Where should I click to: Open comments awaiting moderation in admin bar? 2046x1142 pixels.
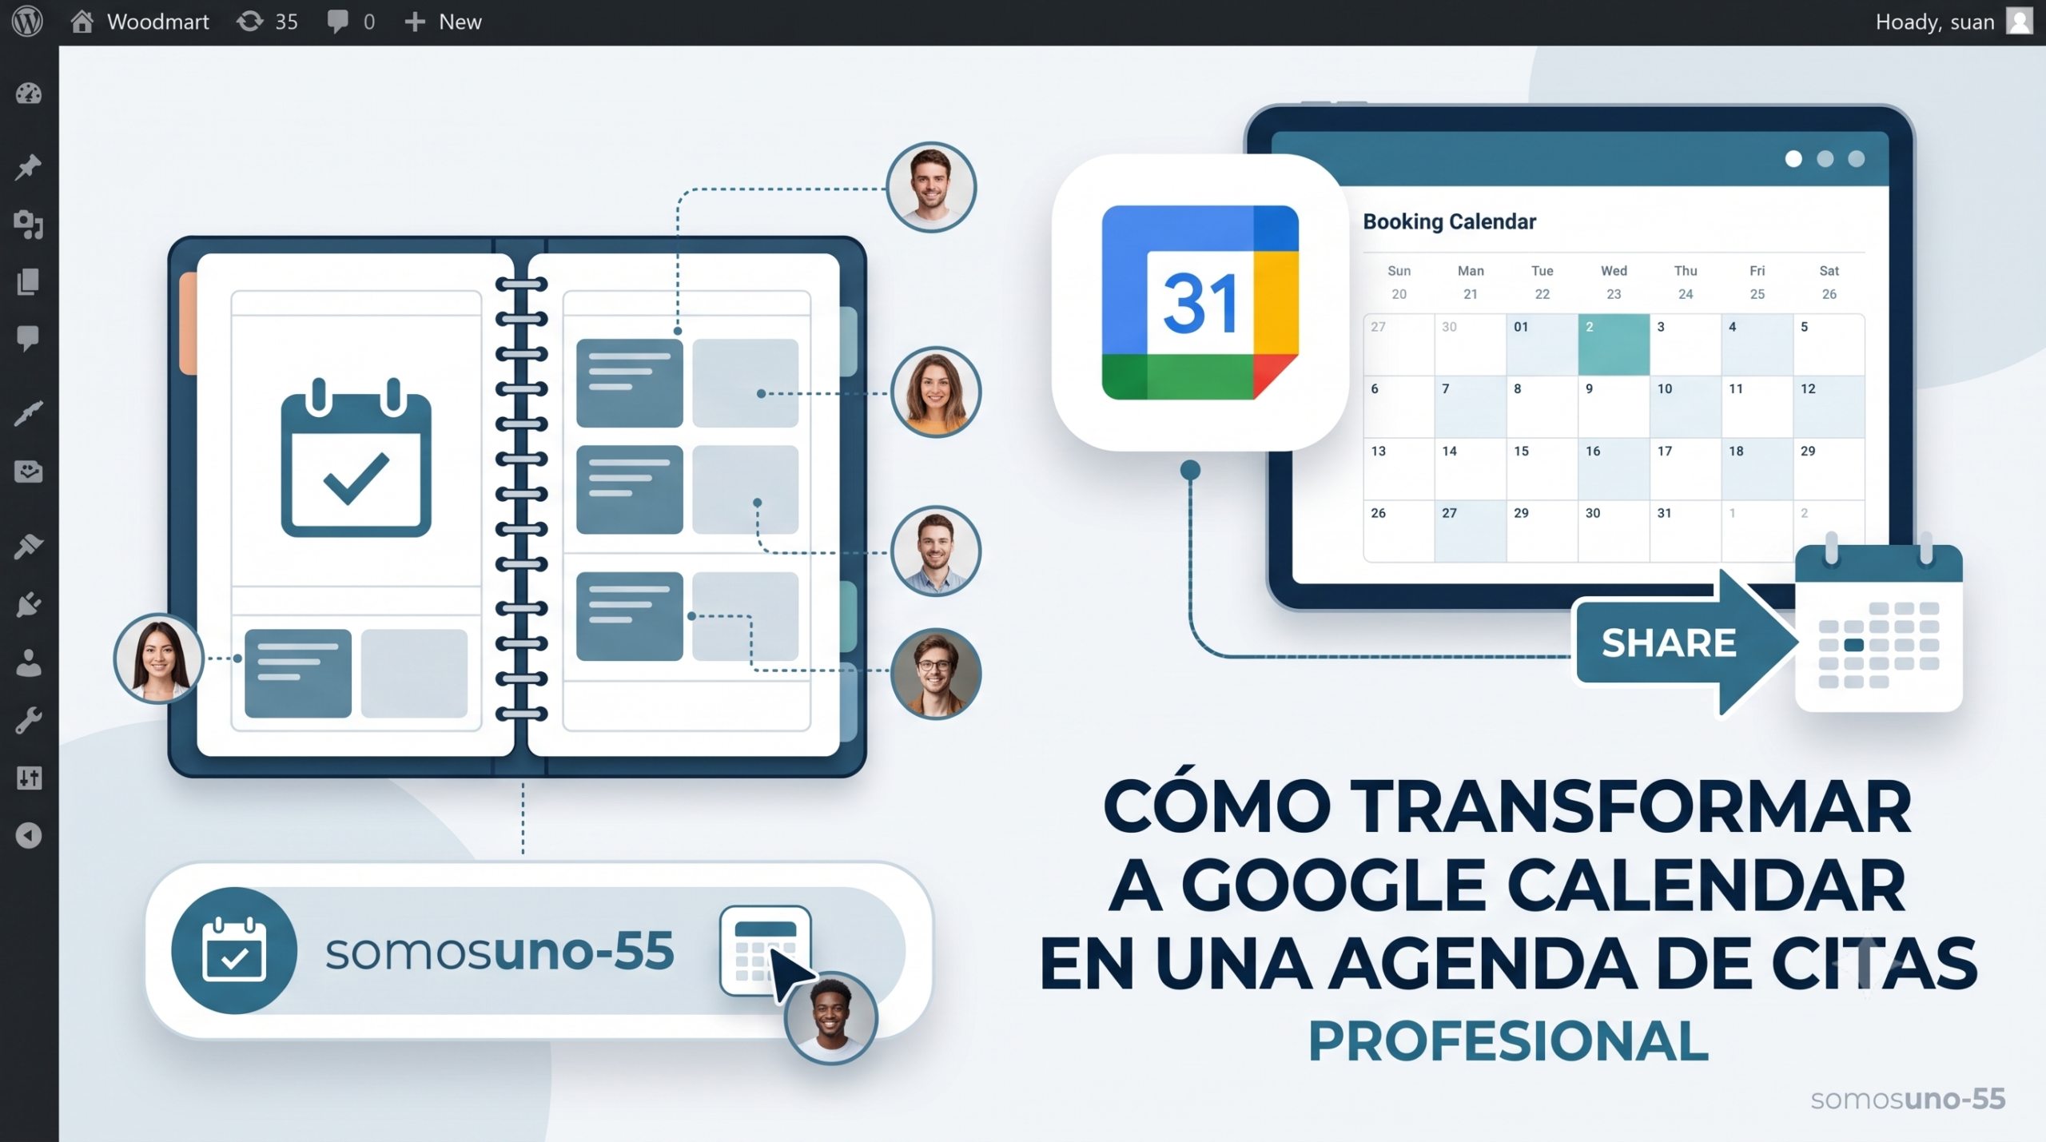[351, 22]
